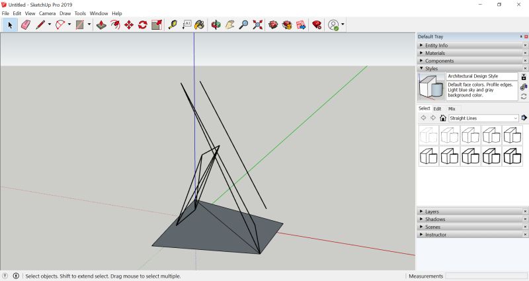
Task: Switch to the Edit styles tab
Action: pyautogui.click(x=437, y=108)
